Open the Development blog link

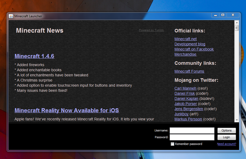click(x=190, y=44)
